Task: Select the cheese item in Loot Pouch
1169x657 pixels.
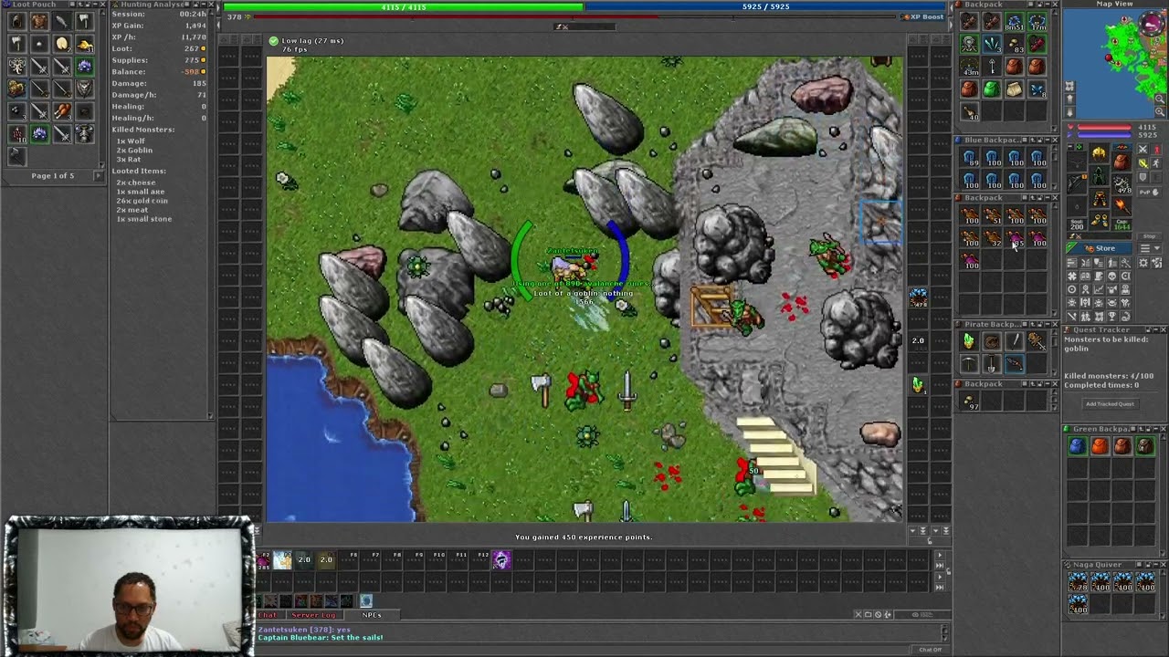Action: pos(62,43)
